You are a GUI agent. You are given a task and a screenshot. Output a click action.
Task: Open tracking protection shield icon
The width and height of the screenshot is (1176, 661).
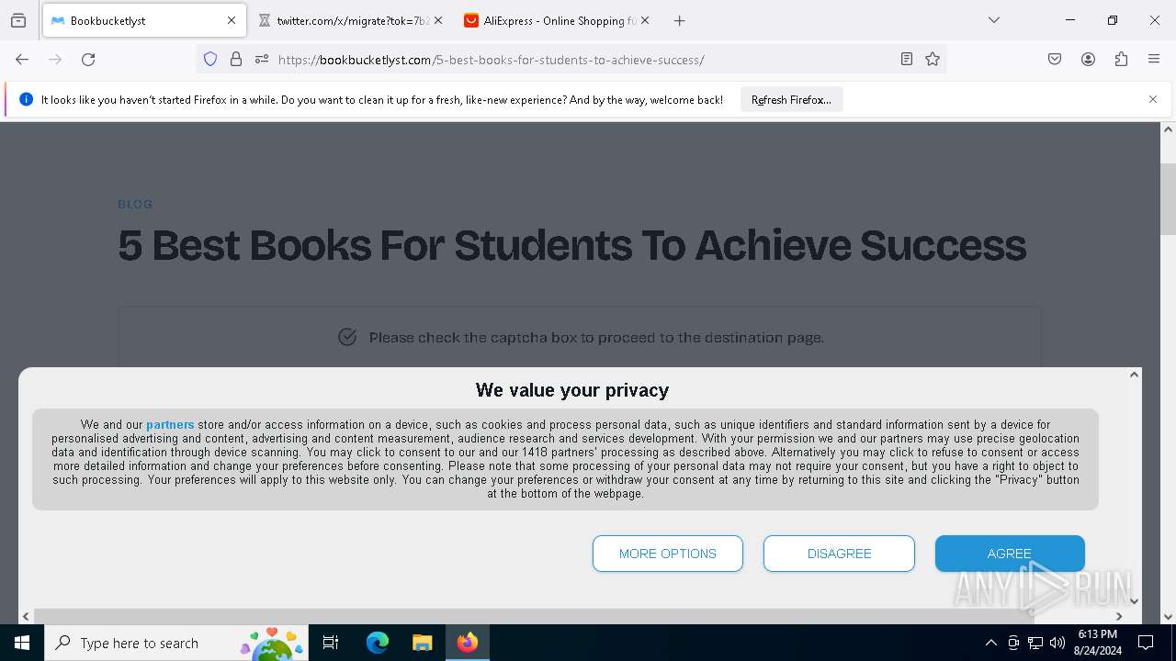pyautogui.click(x=210, y=60)
